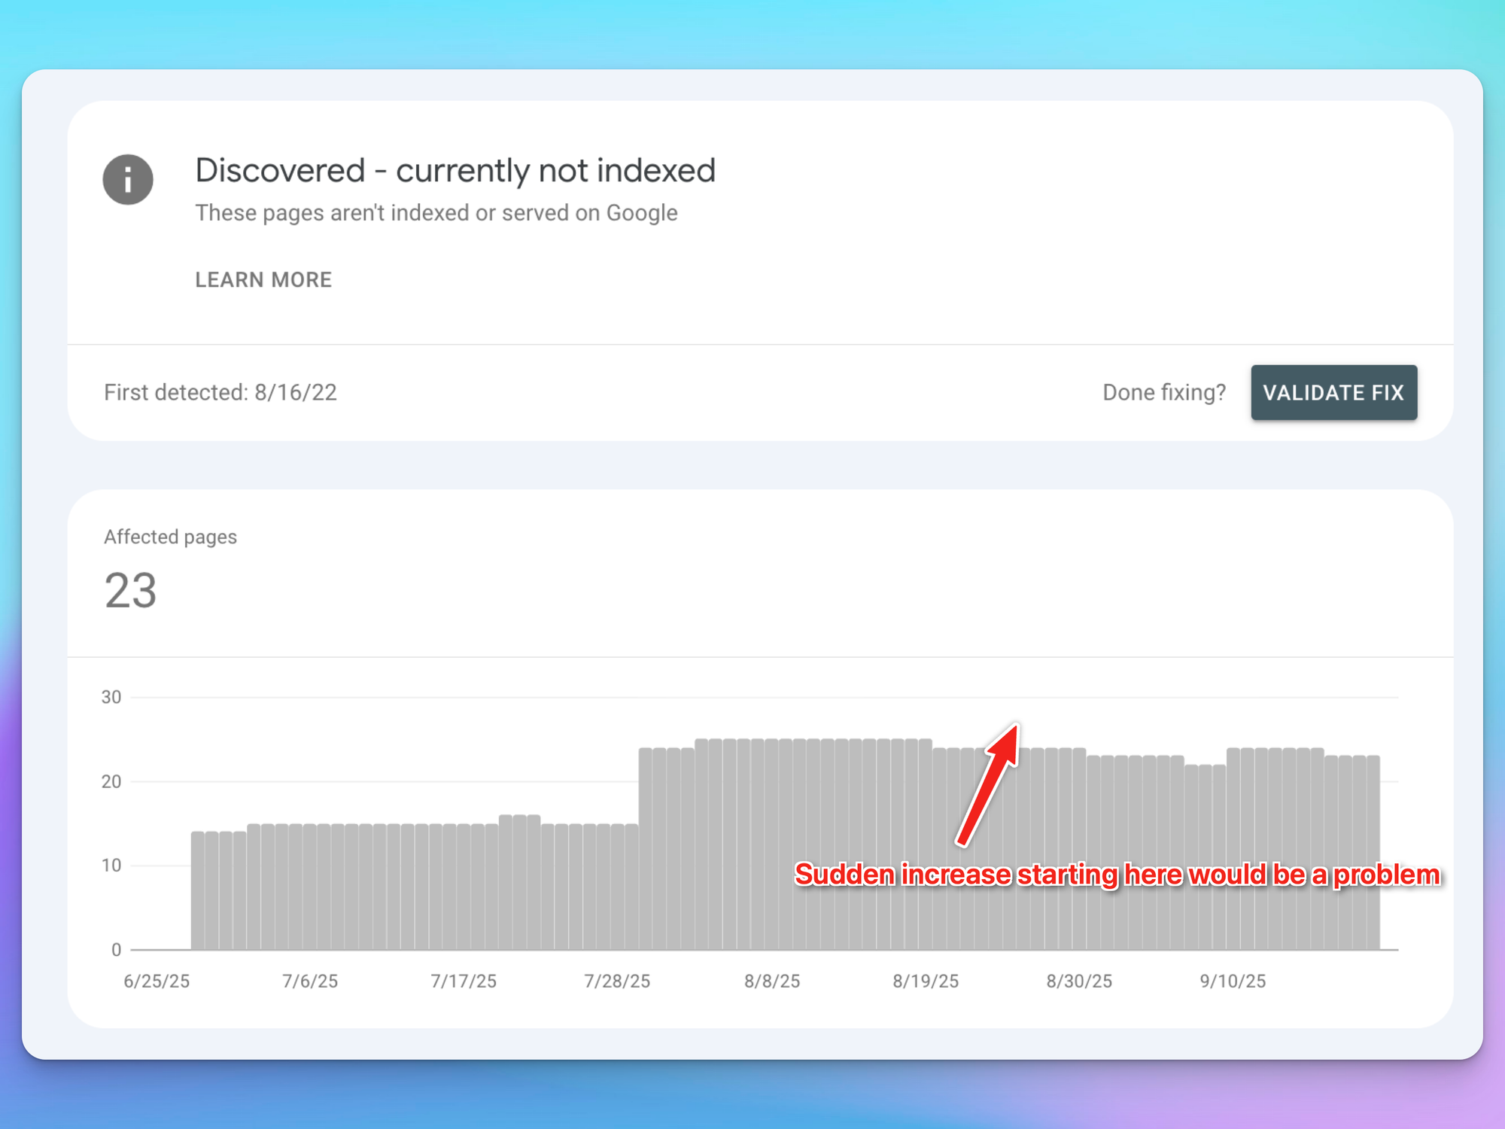The width and height of the screenshot is (1505, 1129).
Task: Select the 7/28/25 date axis label
Action: 617,981
